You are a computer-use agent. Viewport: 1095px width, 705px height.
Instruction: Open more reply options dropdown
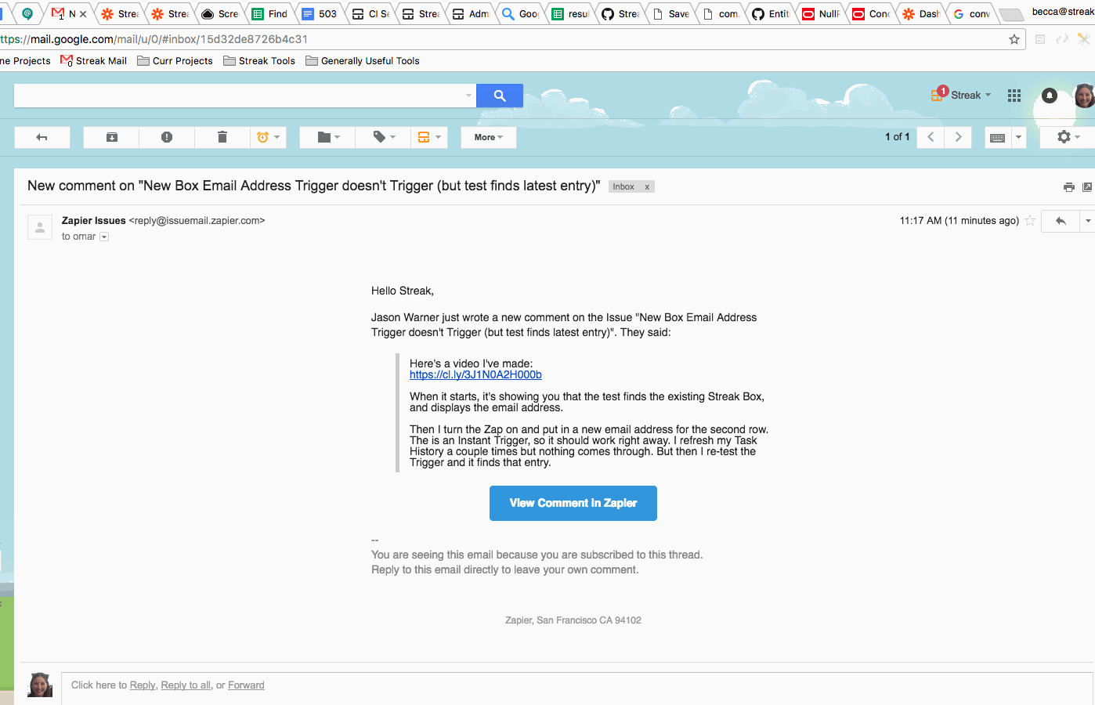click(x=1088, y=221)
